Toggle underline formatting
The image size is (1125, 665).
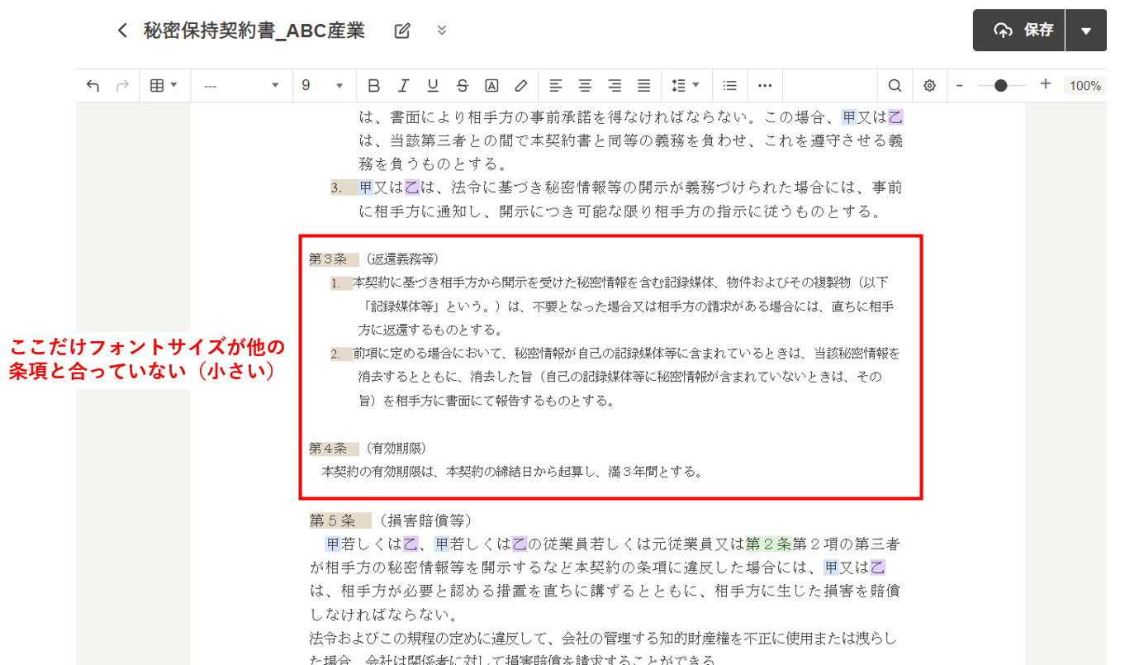[433, 85]
